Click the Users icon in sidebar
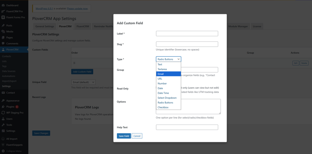This screenshot has height=154, width=312. (3, 119)
